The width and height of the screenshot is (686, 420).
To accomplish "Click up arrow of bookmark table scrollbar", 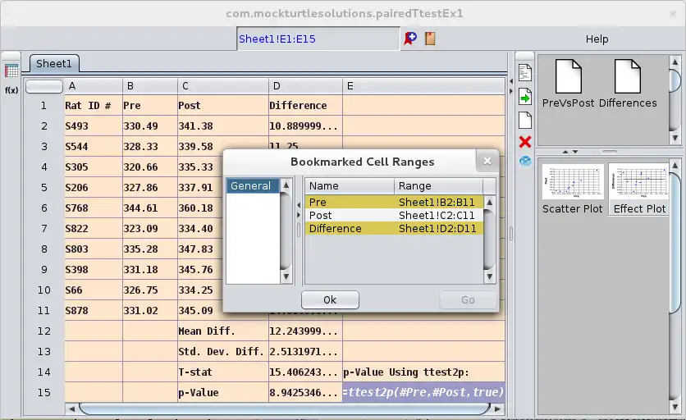I will click(x=489, y=202).
